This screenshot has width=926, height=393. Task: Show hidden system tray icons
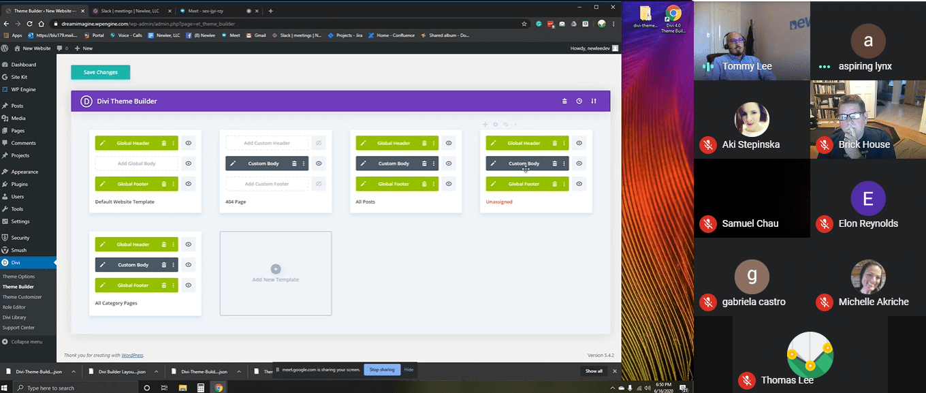click(612, 388)
